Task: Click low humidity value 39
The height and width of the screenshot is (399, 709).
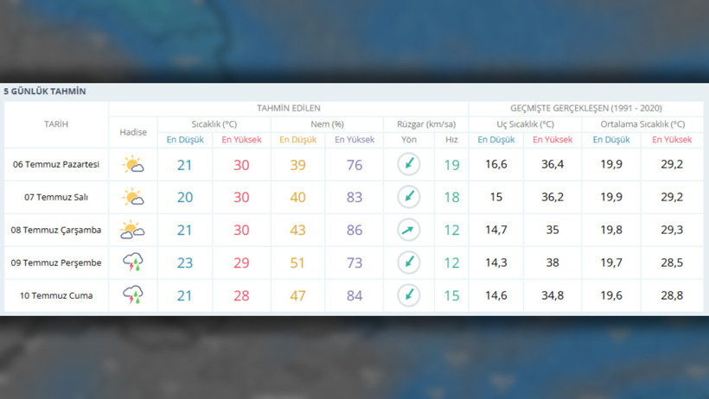Action: tap(297, 165)
